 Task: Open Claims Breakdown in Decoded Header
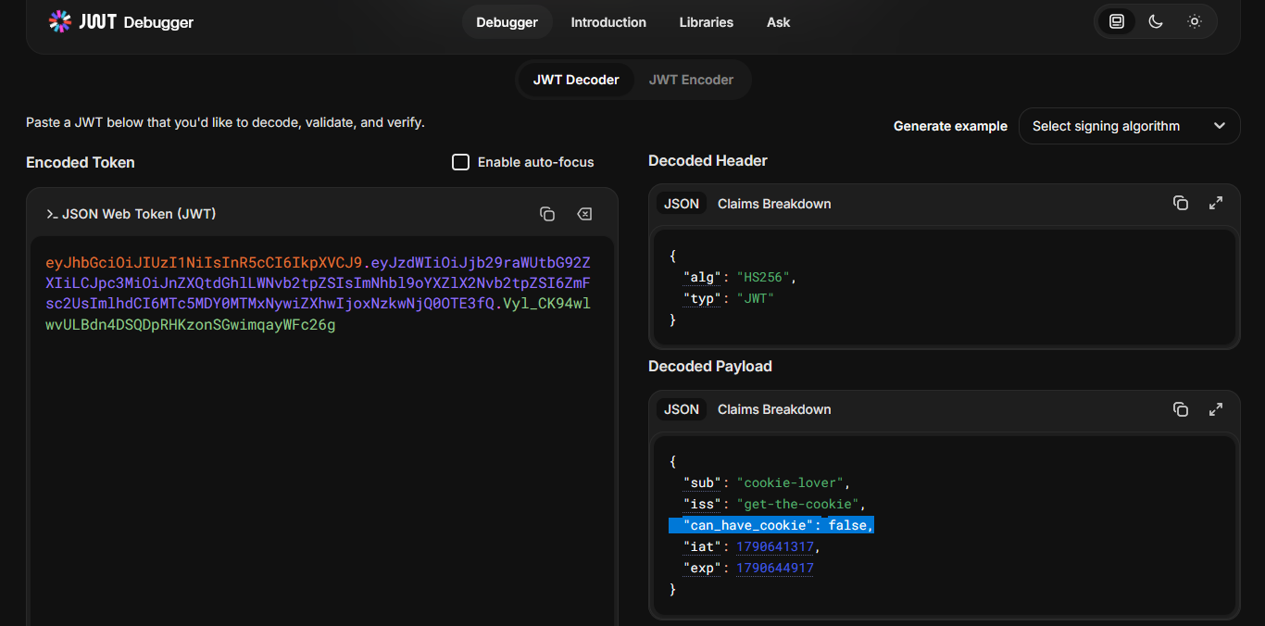coord(774,204)
